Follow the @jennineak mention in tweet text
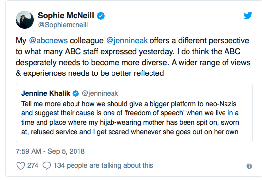The width and height of the screenshot is (262, 180). [x=127, y=41]
